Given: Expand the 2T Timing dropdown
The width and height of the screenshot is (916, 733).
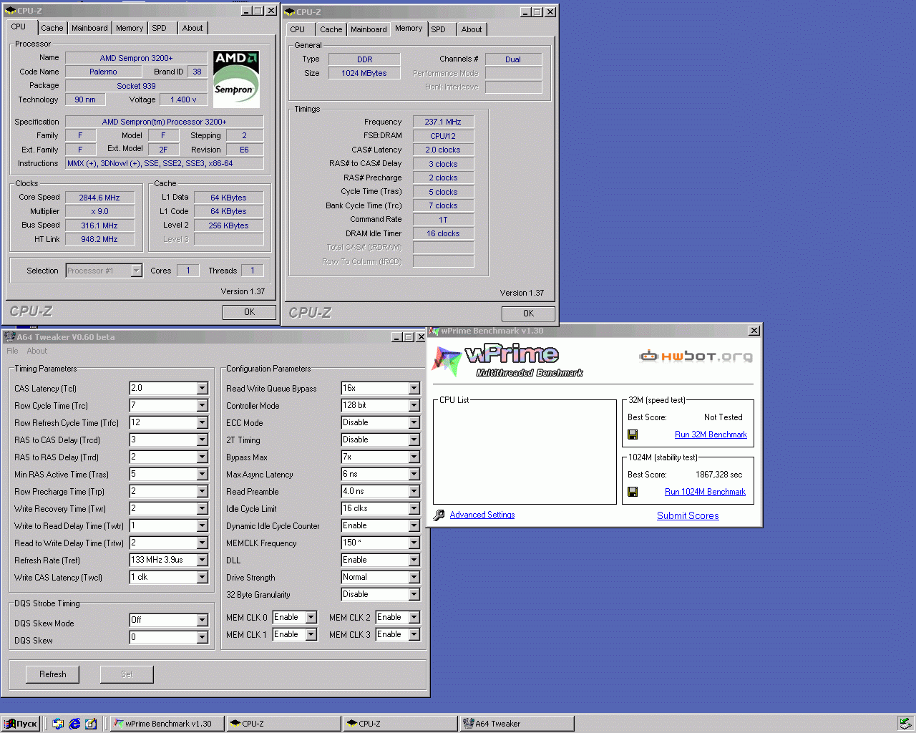Looking at the screenshot, I should pos(414,440).
